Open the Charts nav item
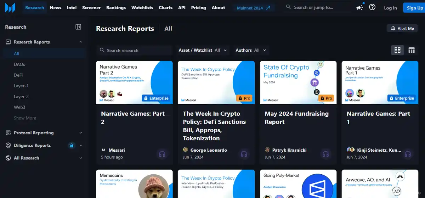Image resolution: width=425 pixels, height=198 pixels. (165, 7)
